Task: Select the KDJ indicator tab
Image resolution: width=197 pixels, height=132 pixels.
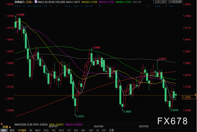Action: point(76,130)
